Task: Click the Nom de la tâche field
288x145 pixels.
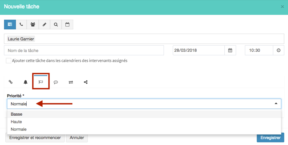Action: click(84, 50)
